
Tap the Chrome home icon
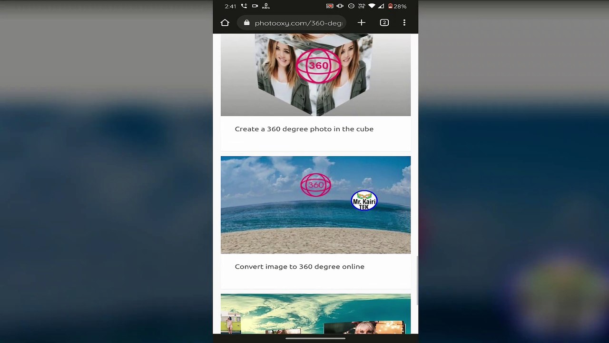coord(225,23)
